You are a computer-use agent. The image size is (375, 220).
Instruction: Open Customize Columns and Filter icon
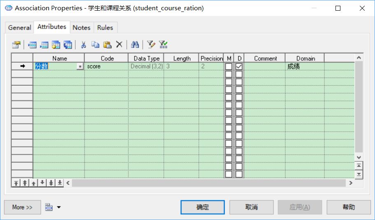[151, 45]
